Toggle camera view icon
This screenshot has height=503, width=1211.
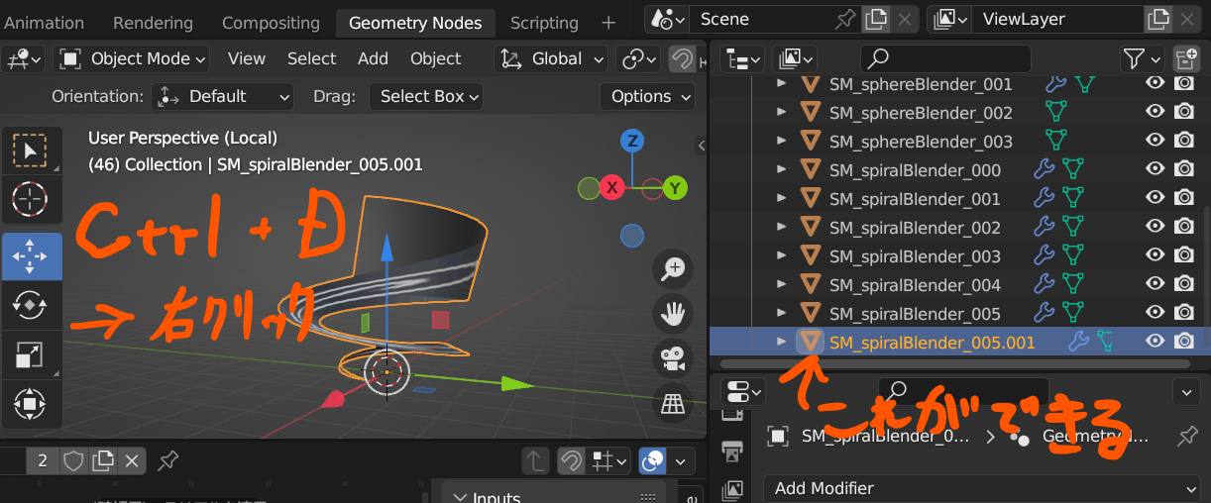click(673, 358)
